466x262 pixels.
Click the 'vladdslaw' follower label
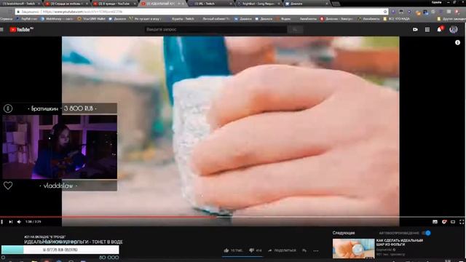pyautogui.click(x=58, y=186)
